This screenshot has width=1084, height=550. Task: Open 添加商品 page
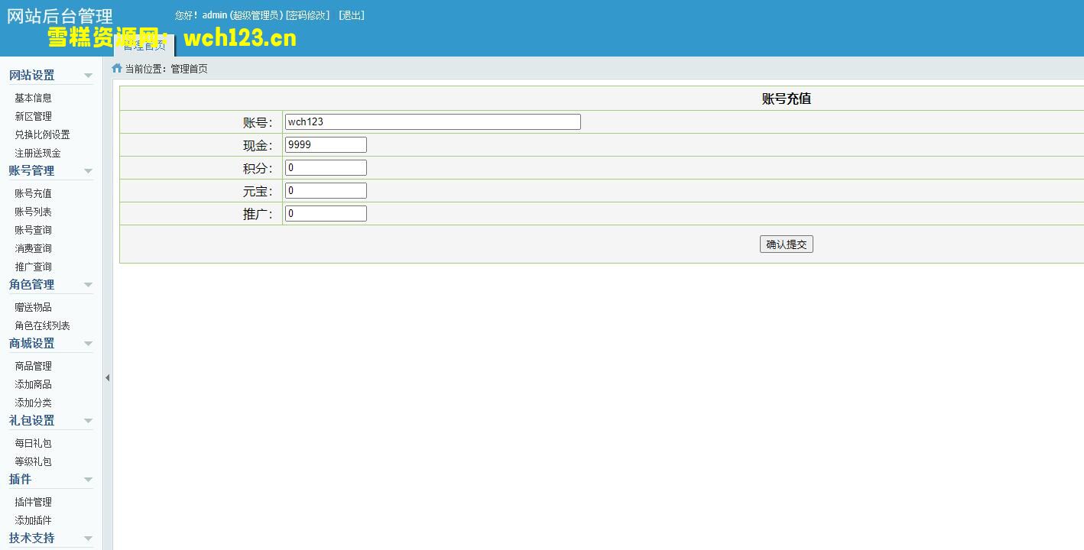point(34,384)
